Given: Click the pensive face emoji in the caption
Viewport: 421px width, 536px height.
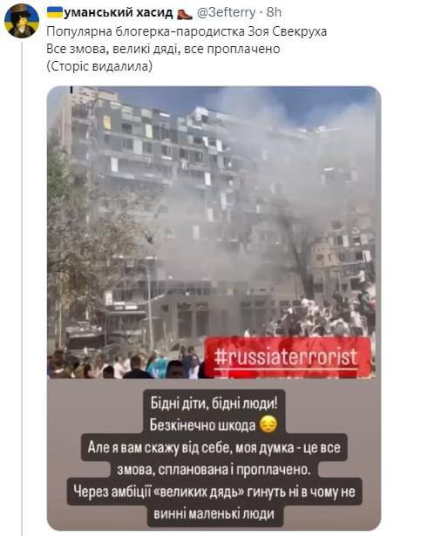Looking at the screenshot, I should [268, 424].
